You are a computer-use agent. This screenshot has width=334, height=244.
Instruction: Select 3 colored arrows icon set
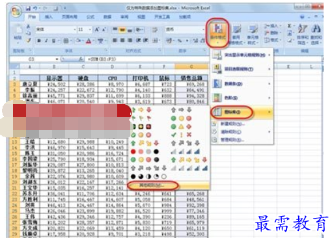point(141,110)
